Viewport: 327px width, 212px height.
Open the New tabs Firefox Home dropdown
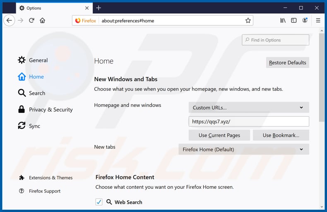point(244,149)
